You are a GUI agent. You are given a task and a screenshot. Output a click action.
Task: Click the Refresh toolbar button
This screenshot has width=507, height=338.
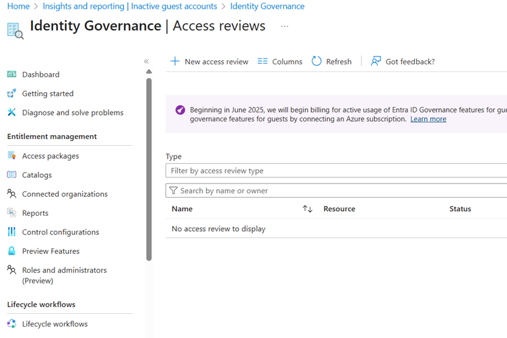[331, 61]
